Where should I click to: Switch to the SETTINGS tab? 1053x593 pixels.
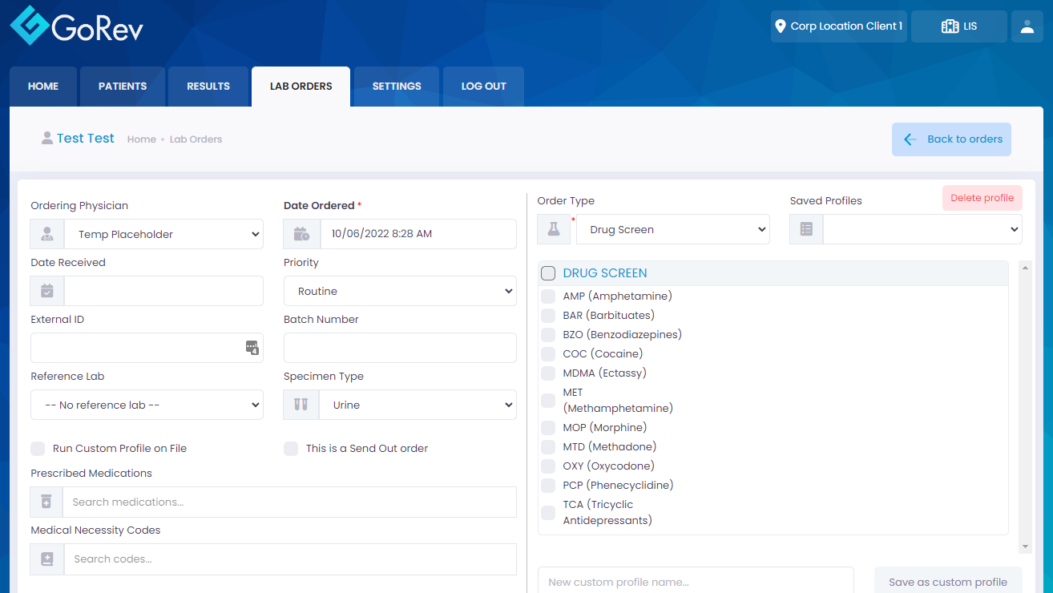(396, 86)
